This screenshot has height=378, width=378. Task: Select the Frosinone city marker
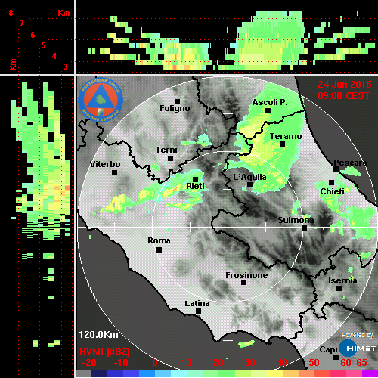[x=243, y=283]
